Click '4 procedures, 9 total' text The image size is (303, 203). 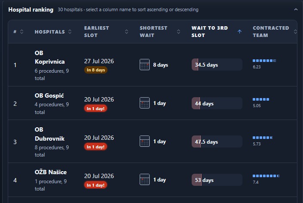(52, 108)
